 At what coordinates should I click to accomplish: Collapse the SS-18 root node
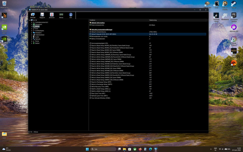30,20
